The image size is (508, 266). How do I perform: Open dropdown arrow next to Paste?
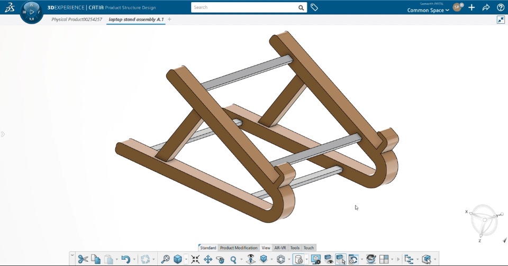point(116,259)
